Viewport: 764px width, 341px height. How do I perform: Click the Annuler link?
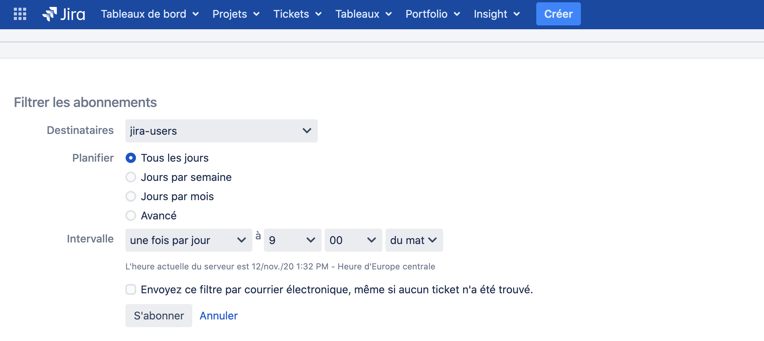pyautogui.click(x=219, y=316)
